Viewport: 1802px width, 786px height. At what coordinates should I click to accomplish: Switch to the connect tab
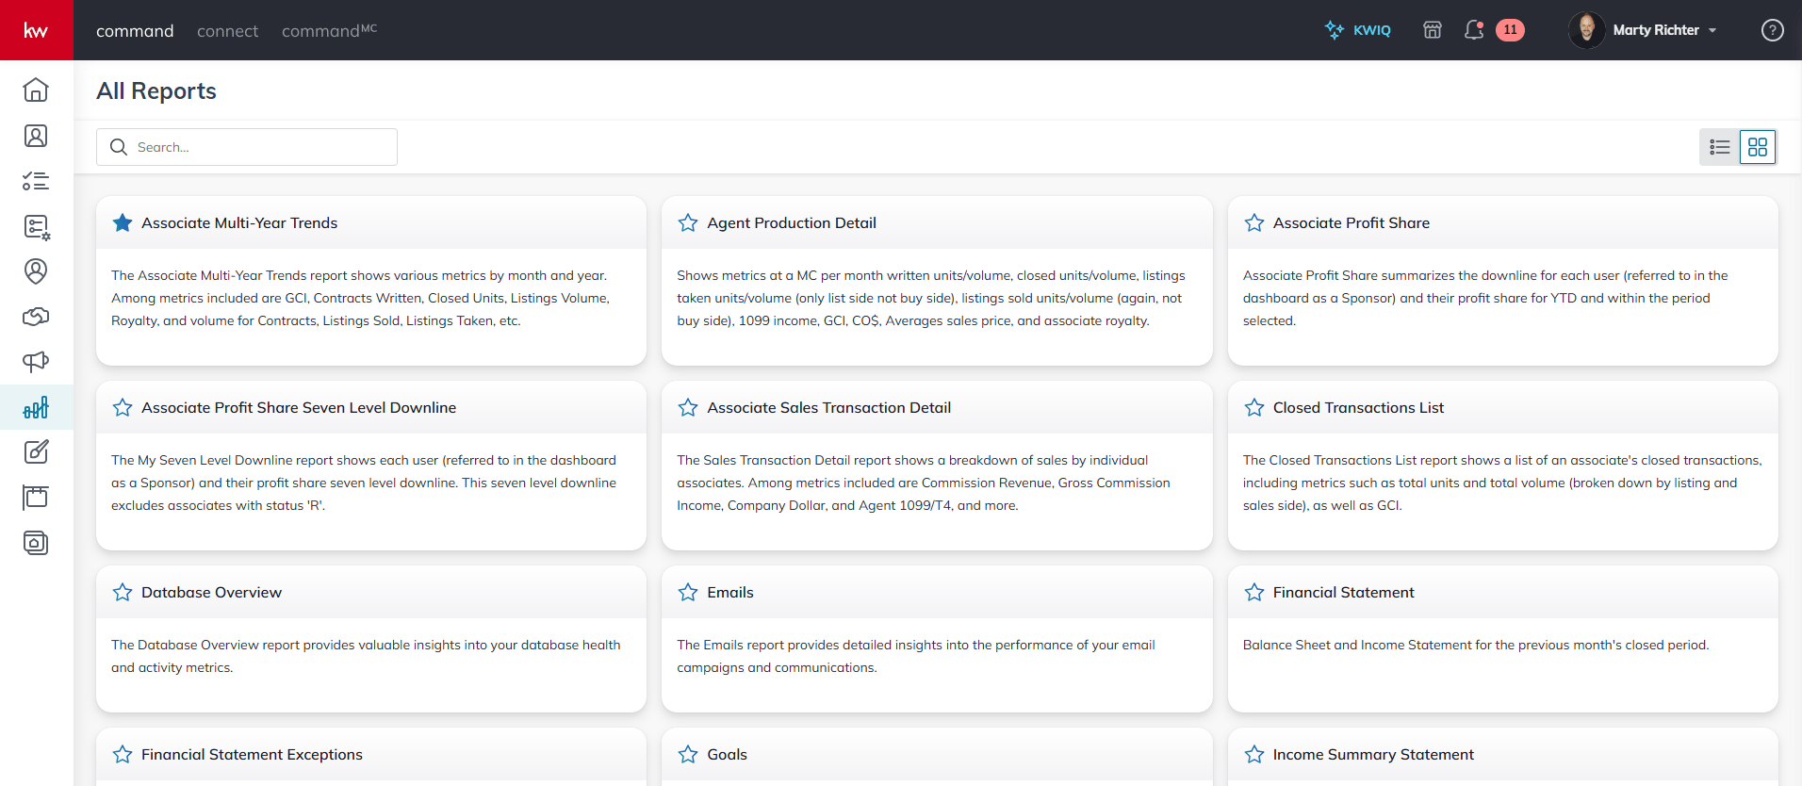(227, 31)
